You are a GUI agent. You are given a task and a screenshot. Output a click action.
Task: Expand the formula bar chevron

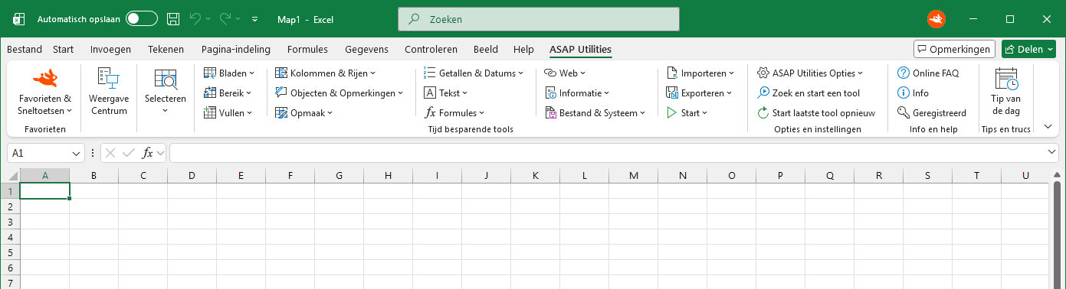pyautogui.click(x=1052, y=153)
